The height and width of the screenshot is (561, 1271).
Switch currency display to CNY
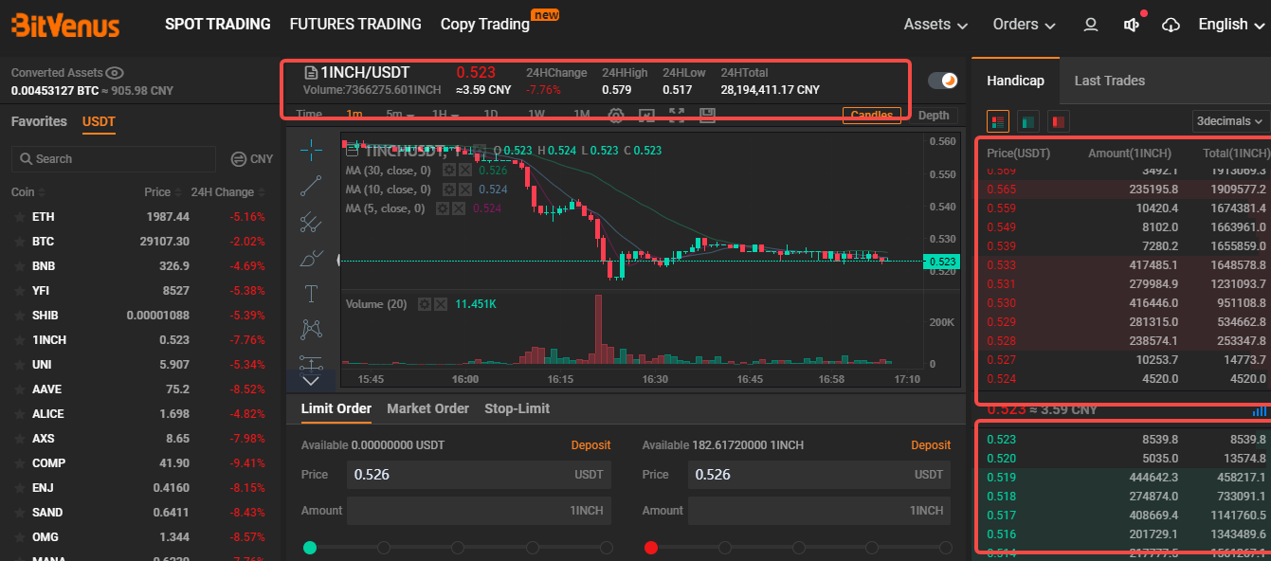(251, 159)
